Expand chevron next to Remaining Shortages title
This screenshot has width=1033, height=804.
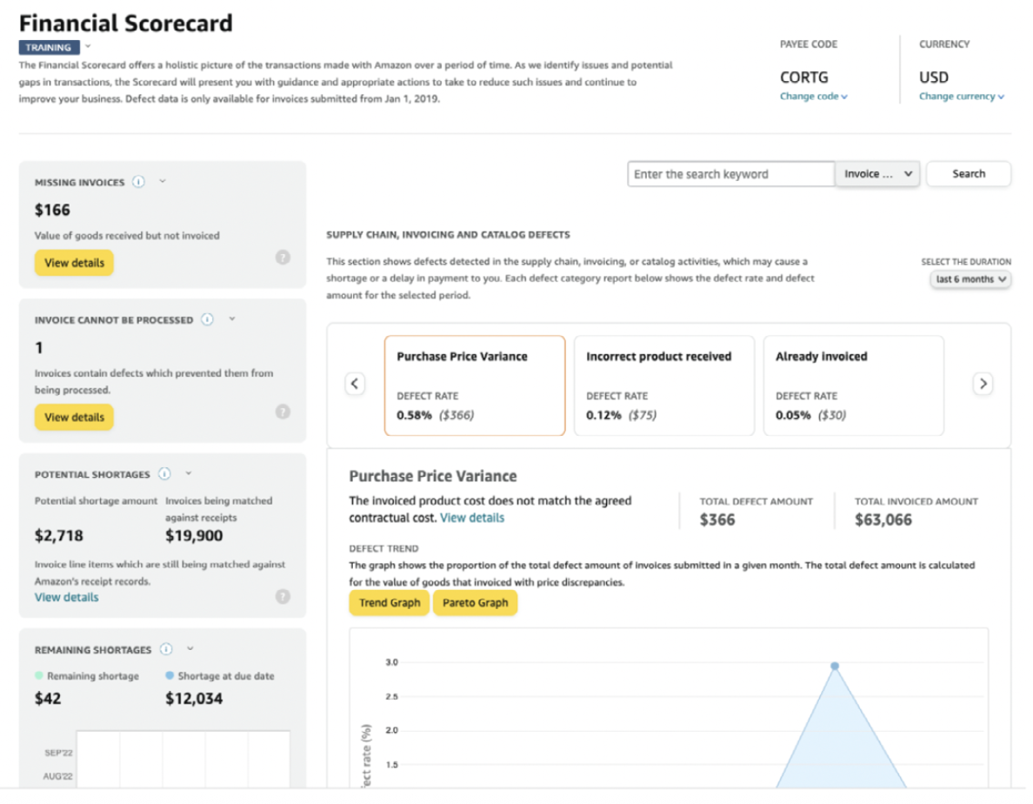click(190, 648)
